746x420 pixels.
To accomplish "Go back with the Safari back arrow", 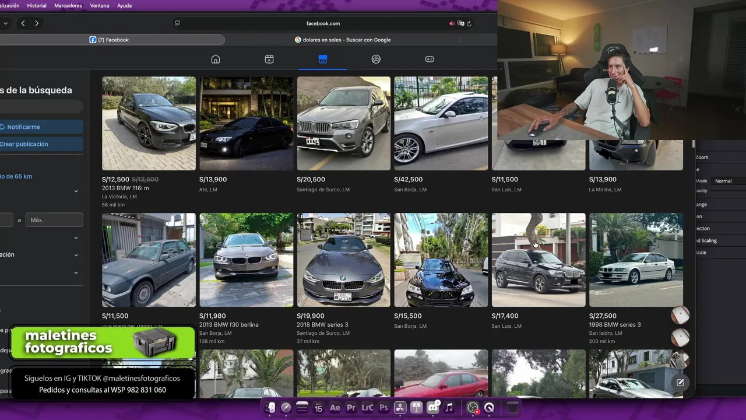I will [23, 23].
